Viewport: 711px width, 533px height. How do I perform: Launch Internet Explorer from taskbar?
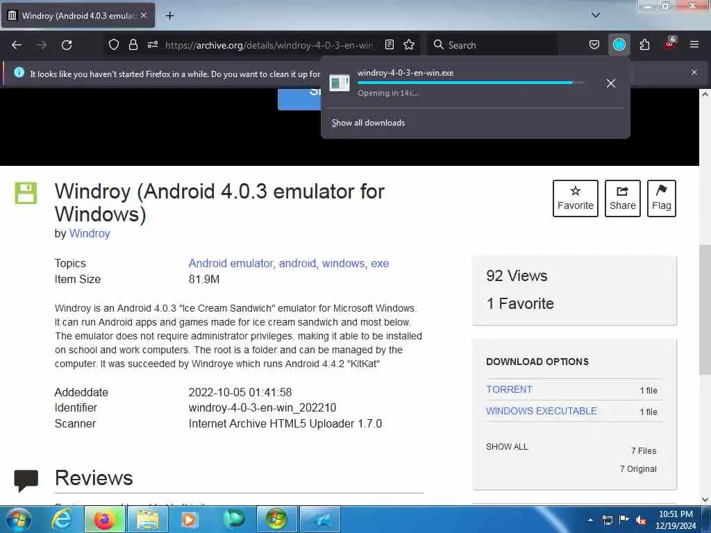[x=62, y=519]
